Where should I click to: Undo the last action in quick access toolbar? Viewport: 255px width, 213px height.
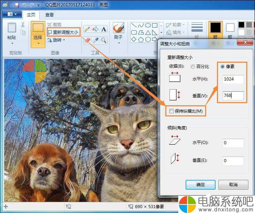(x=25, y=5)
